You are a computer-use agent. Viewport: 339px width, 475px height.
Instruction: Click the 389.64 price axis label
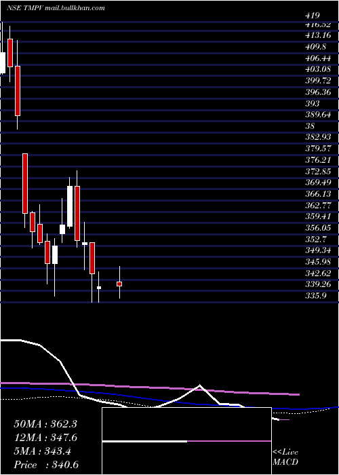pos(318,115)
